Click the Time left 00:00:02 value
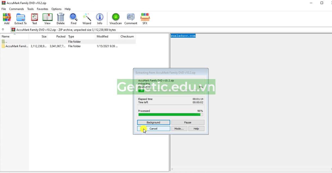 (198, 102)
